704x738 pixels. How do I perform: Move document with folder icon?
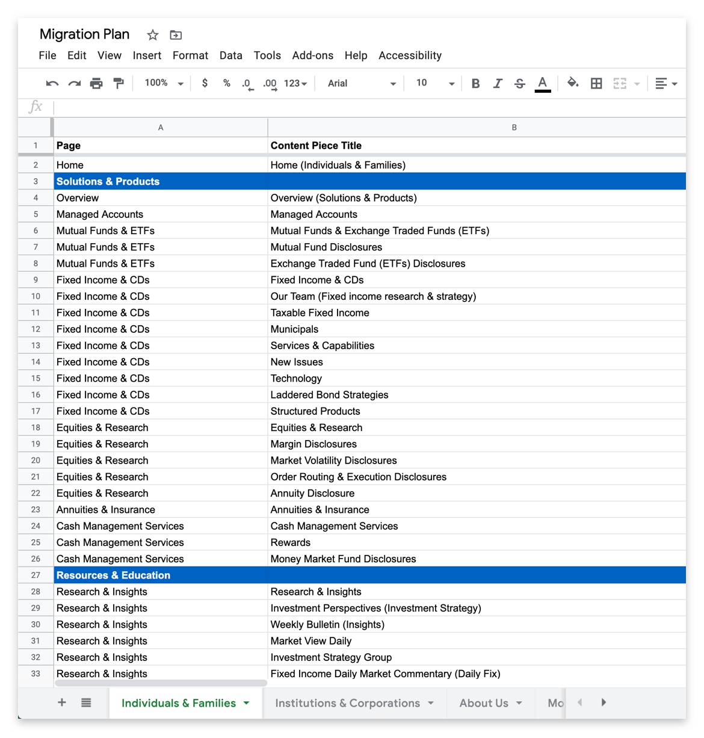(176, 35)
